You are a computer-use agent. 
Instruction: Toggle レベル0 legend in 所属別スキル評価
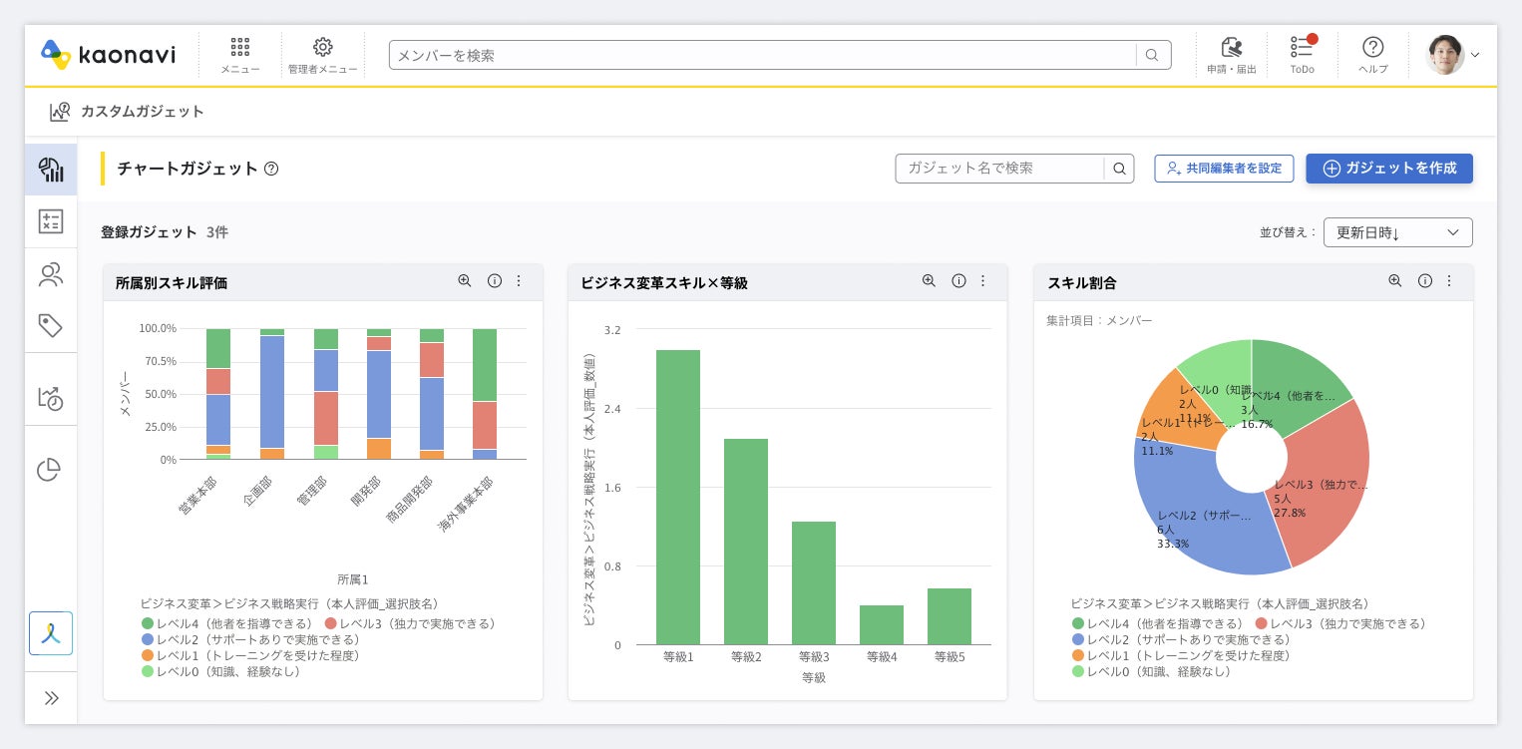click(x=220, y=671)
